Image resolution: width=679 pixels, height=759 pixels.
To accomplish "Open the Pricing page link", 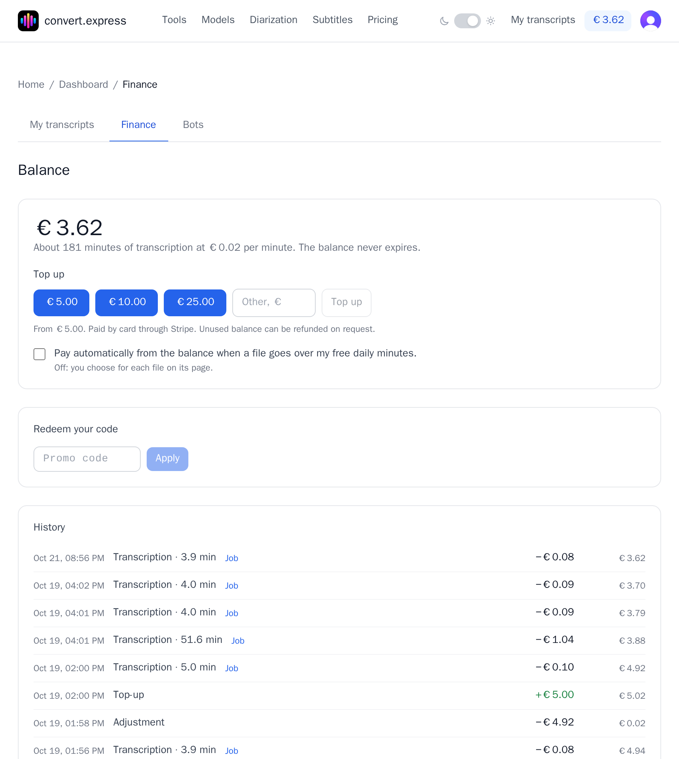I will coord(382,20).
